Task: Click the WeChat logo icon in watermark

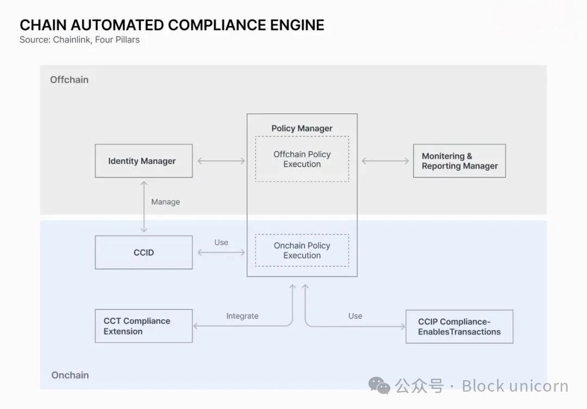Action: pyautogui.click(x=379, y=385)
